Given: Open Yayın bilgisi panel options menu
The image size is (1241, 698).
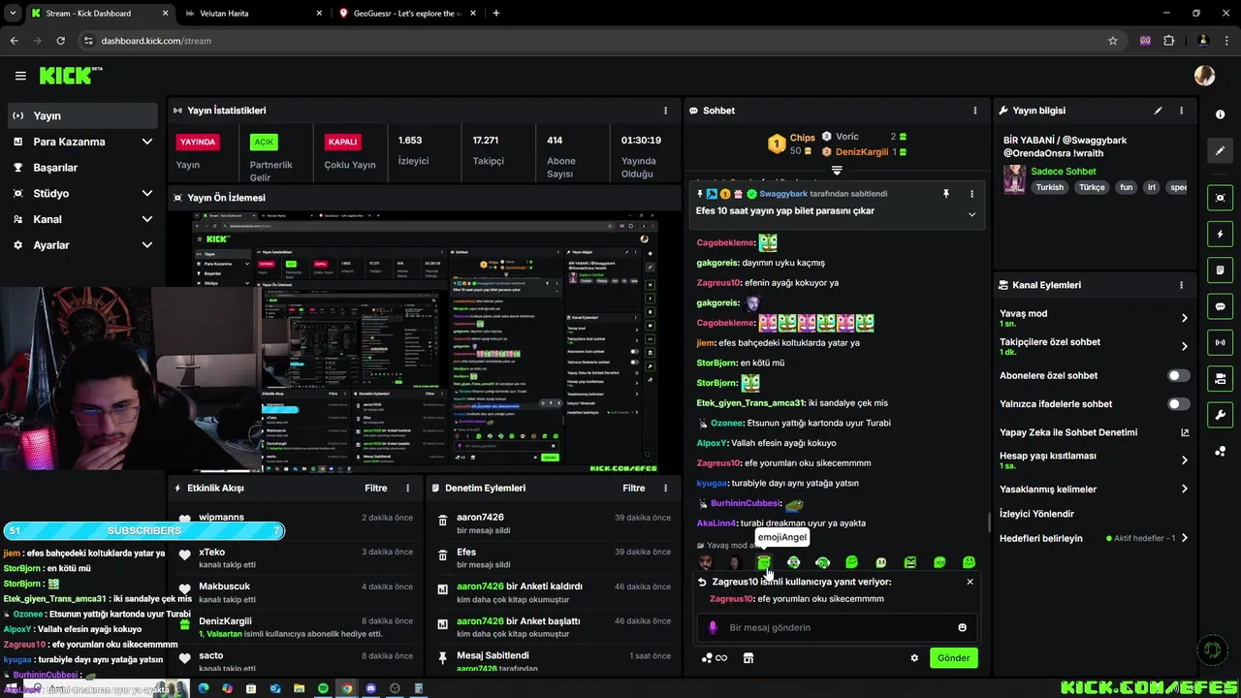Looking at the screenshot, I should click(x=1181, y=111).
